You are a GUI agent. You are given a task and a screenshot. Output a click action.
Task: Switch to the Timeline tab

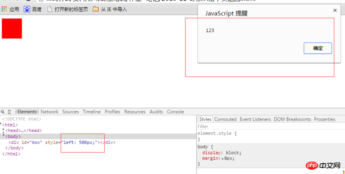click(x=91, y=112)
